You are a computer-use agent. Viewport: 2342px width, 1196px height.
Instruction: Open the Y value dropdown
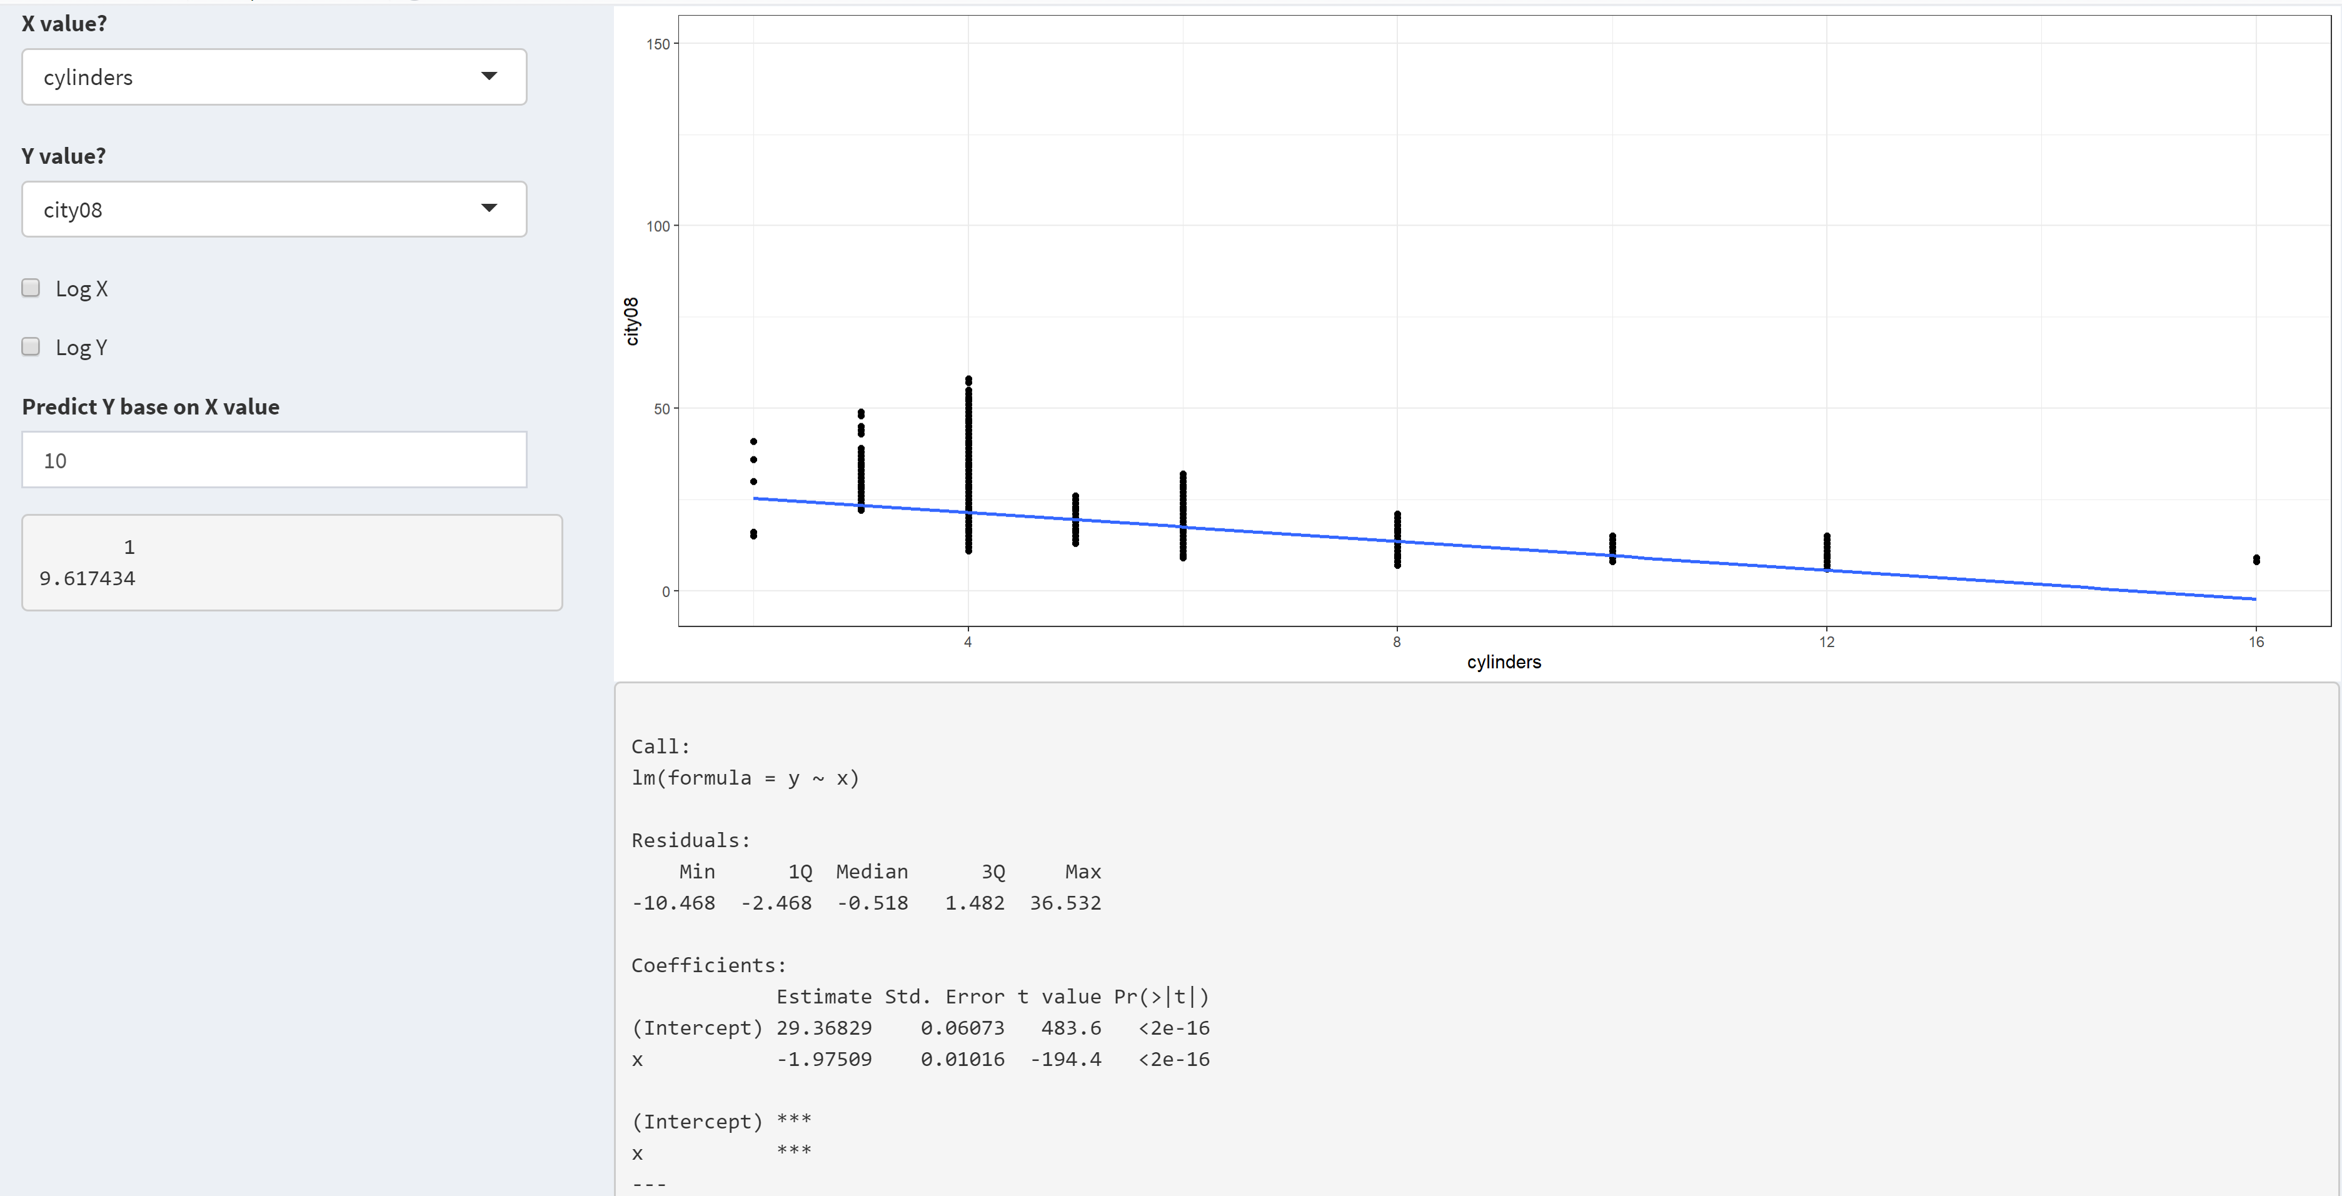point(273,209)
